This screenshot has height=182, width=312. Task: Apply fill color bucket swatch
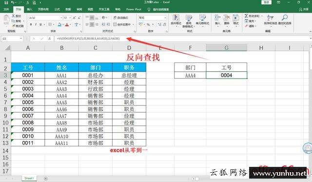(x=59, y=24)
